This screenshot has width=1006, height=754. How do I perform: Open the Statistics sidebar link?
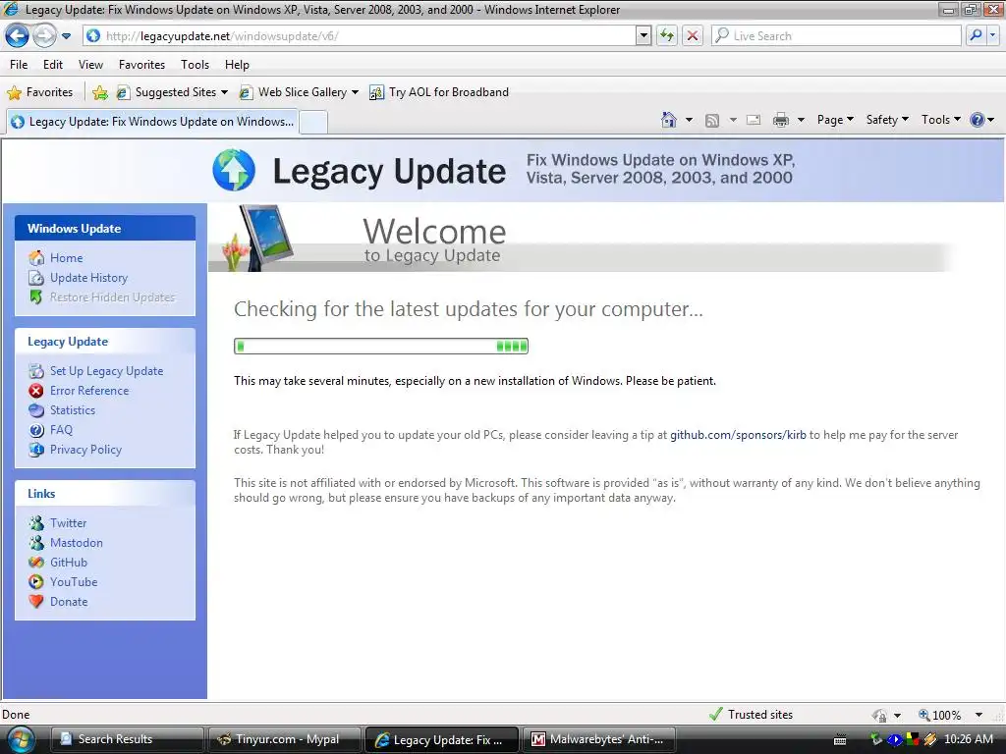point(73,410)
